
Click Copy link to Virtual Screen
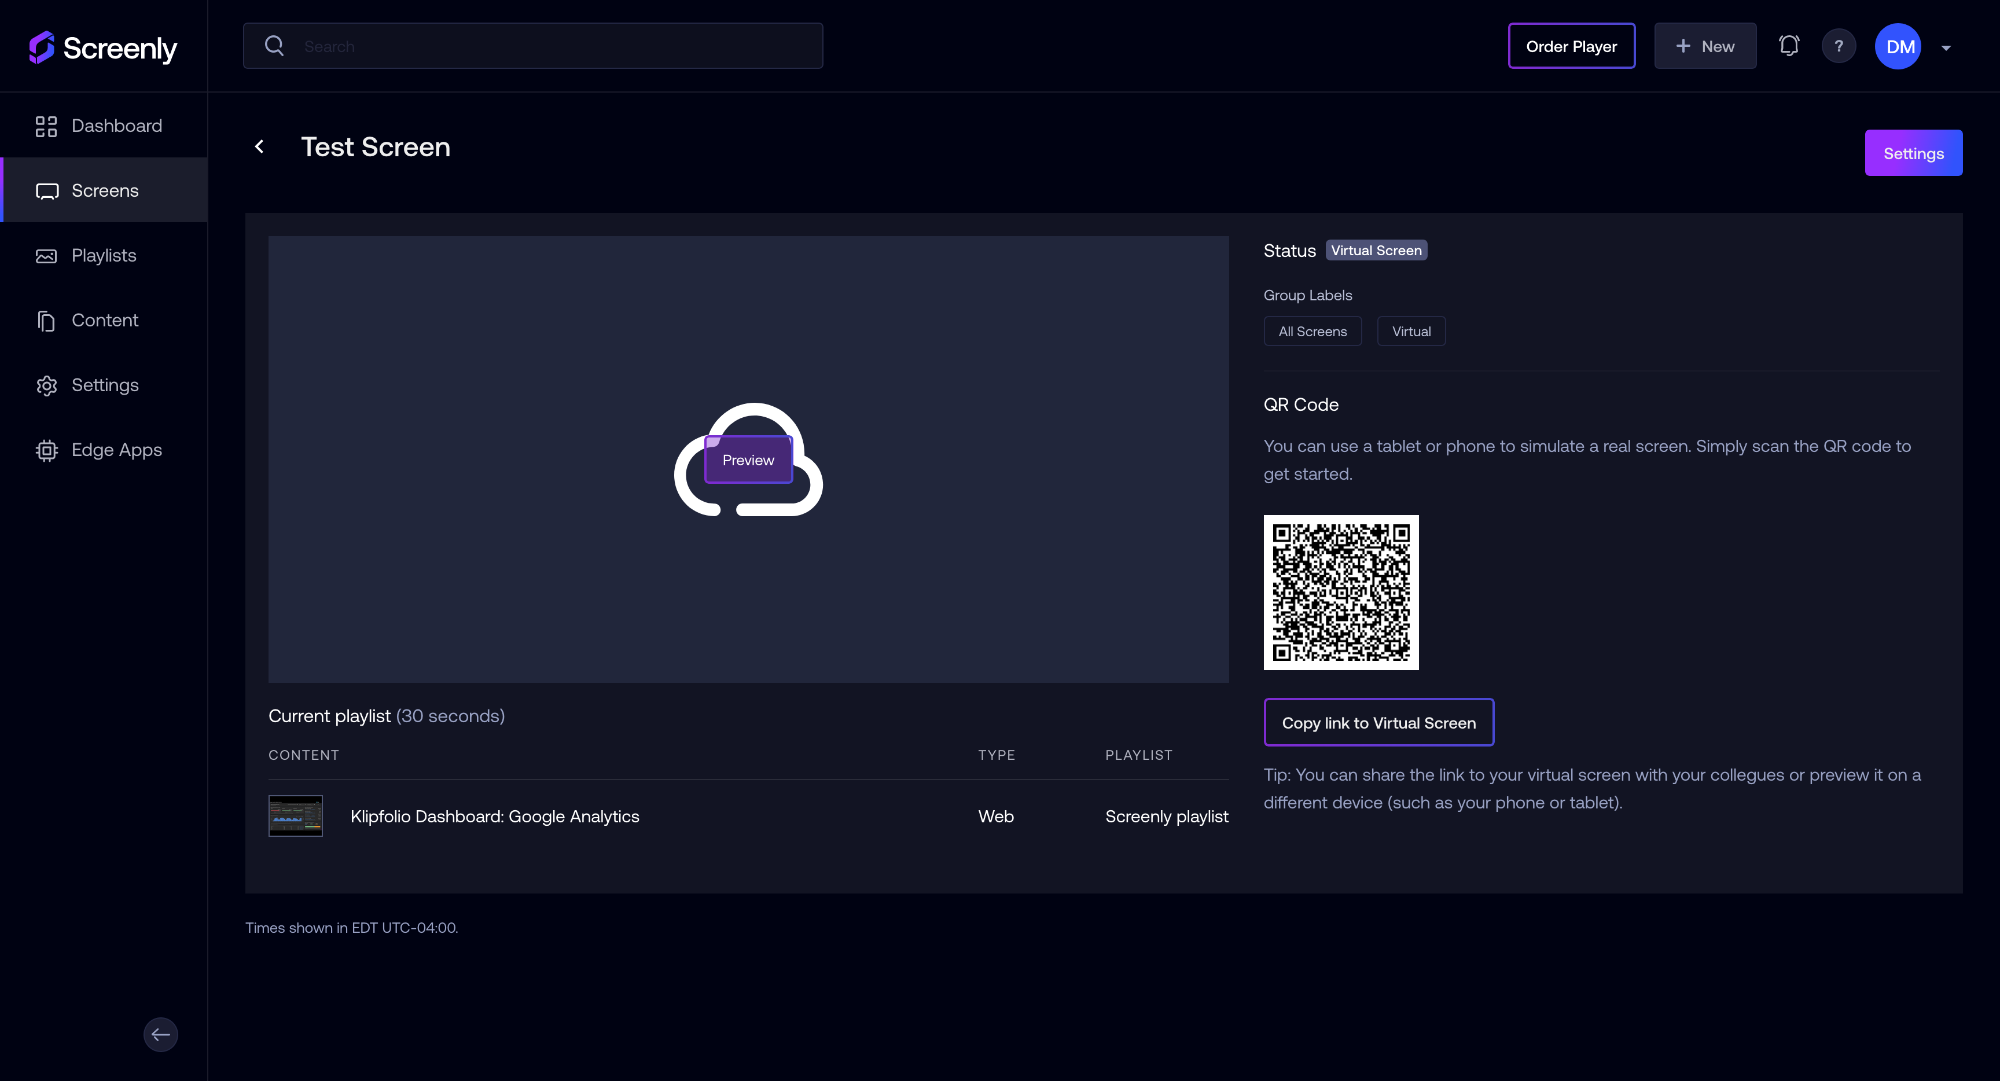pyautogui.click(x=1378, y=722)
